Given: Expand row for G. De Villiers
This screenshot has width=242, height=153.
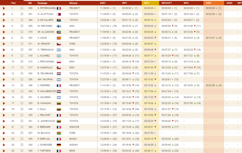Looking at the screenshot, I should coord(4,20).
